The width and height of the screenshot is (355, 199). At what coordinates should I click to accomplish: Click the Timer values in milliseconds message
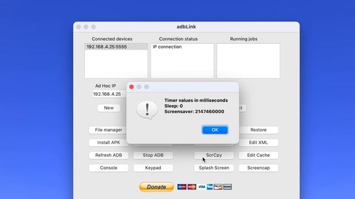(196, 101)
